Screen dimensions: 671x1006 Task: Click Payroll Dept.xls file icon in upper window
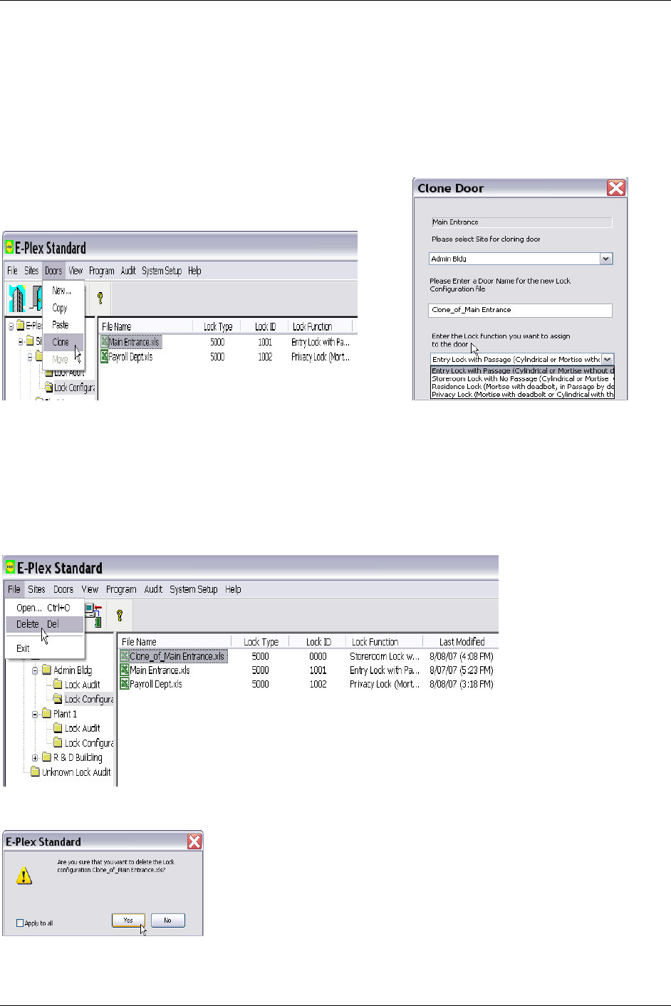(x=105, y=357)
